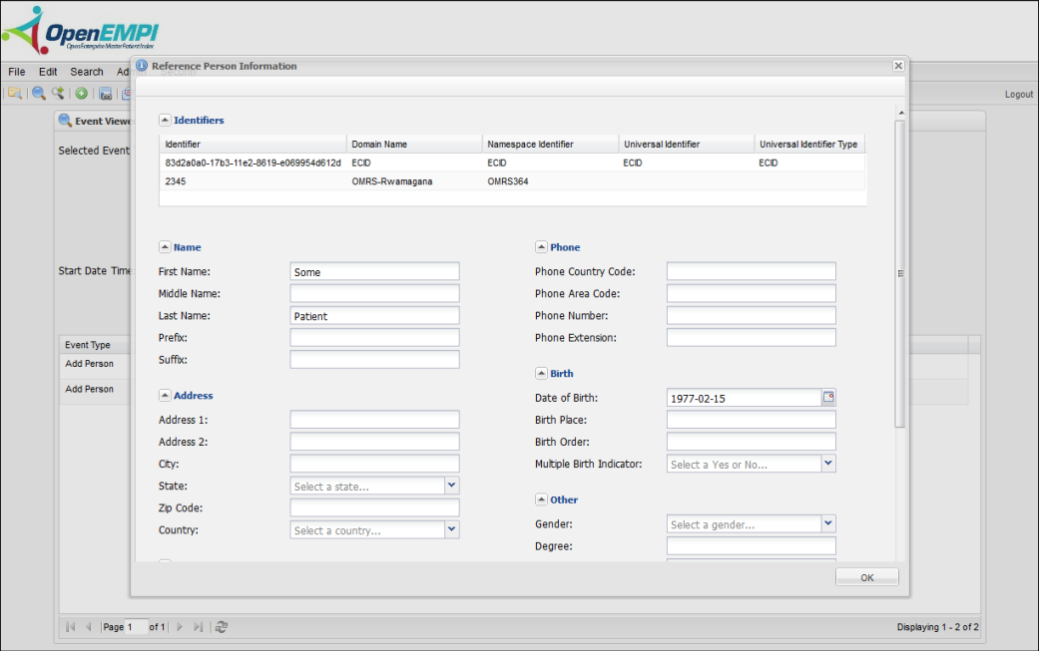The height and width of the screenshot is (651, 1039).
Task: Click the Address 2 field
Action: [374, 442]
